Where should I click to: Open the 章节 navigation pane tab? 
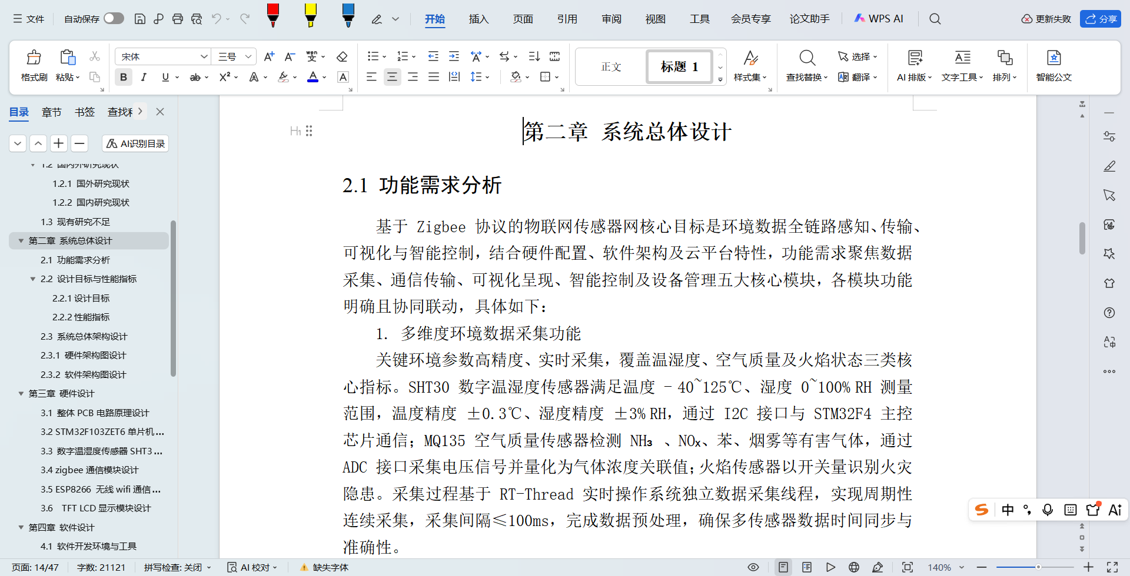pos(52,112)
